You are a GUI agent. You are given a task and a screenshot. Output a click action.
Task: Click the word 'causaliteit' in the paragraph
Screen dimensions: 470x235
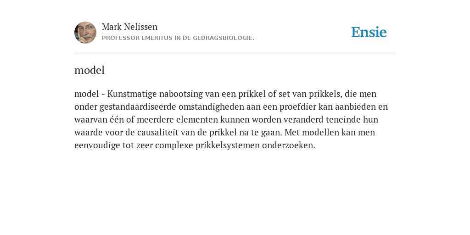pos(158,133)
